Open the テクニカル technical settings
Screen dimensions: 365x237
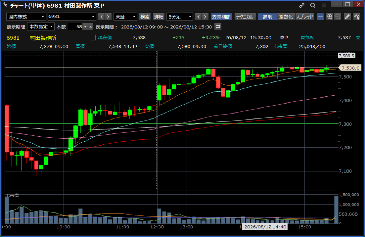point(245,16)
